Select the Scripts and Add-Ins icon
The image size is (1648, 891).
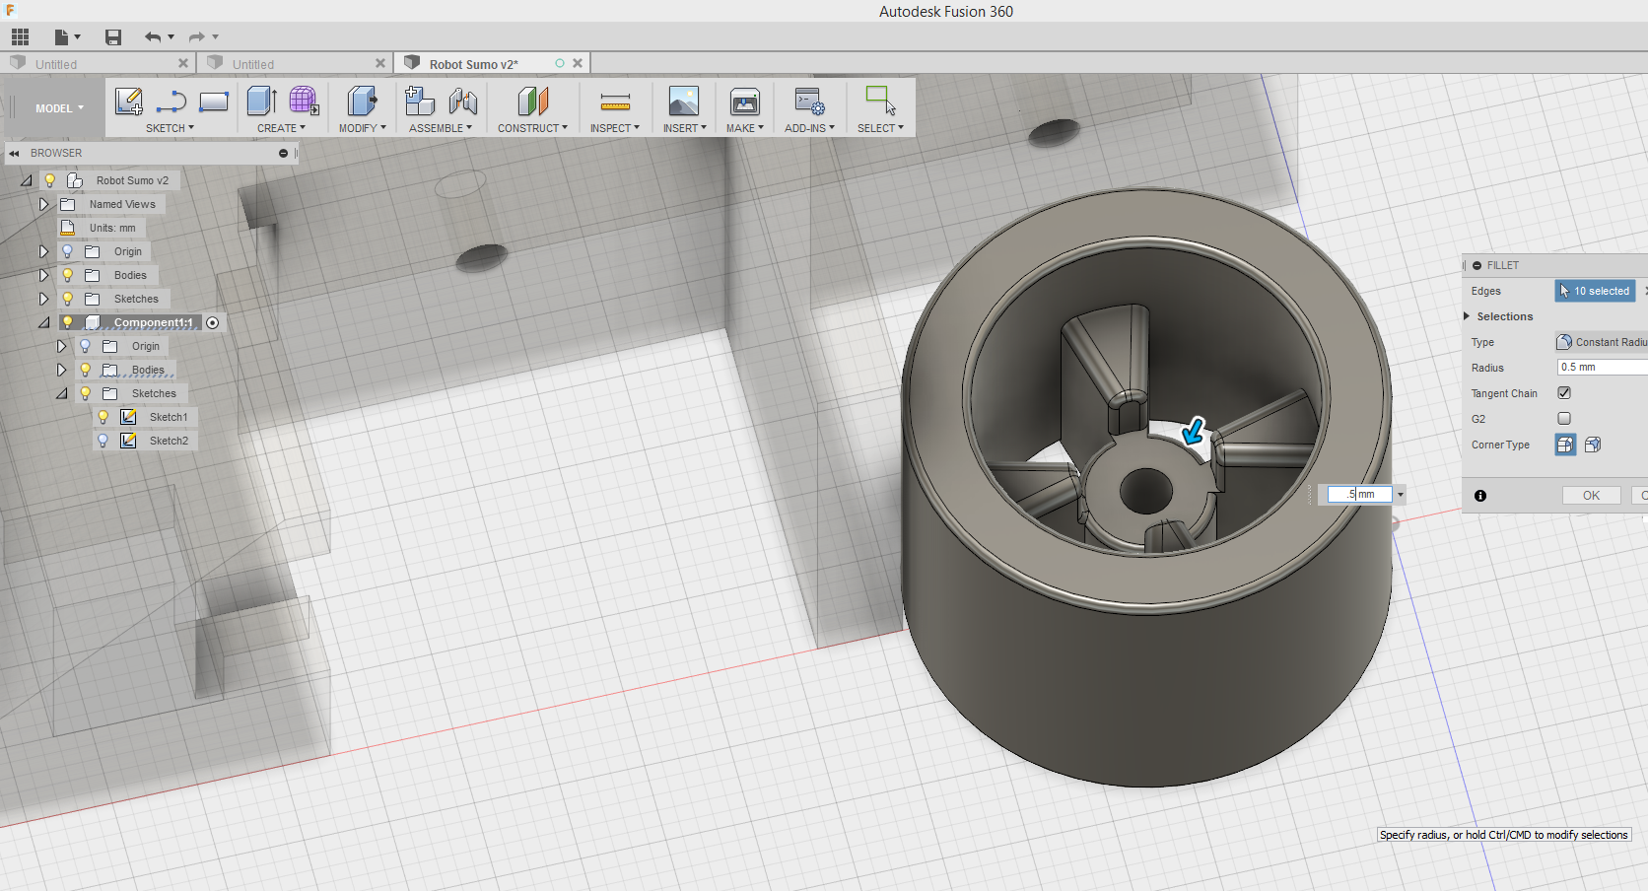pyautogui.click(x=808, y=100)
